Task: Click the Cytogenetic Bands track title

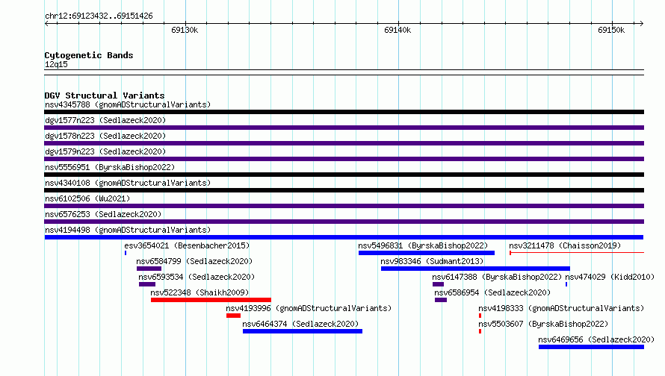Action: [x=89, y=55]
